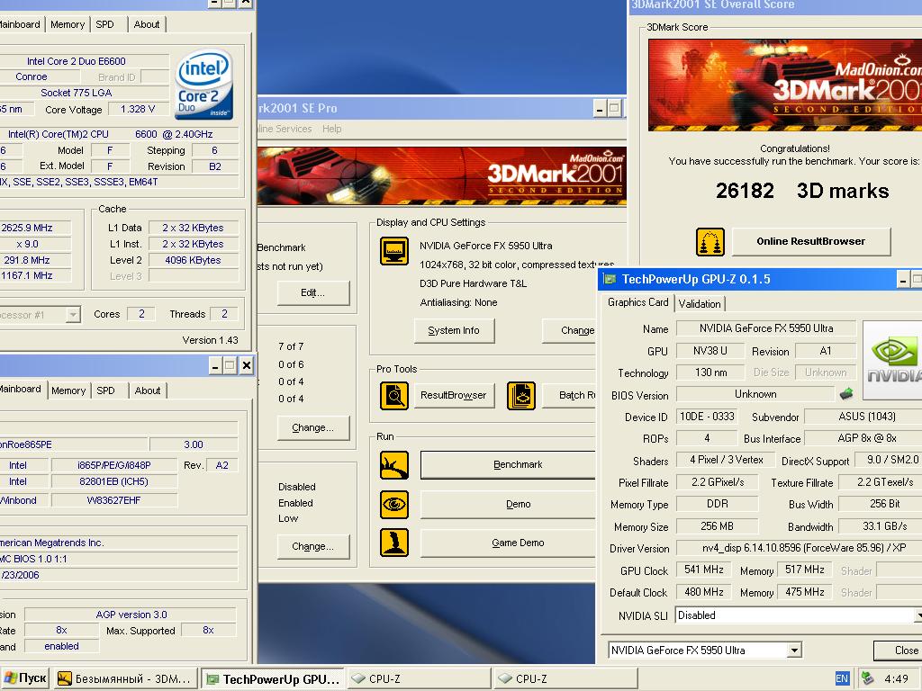Viewport: 922px width, 691px height.
Task: Click the 26182 3D marks score text
Action: coord(802,191)
